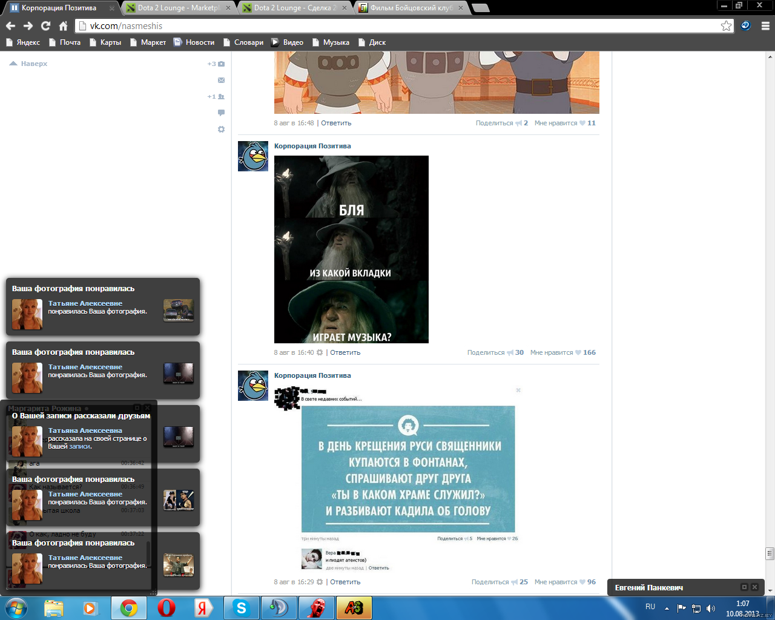Close the Фильм Бойцовский клуб tab
Image resolution: width=775 pixels, height=620 pixels.
point(461,8)
